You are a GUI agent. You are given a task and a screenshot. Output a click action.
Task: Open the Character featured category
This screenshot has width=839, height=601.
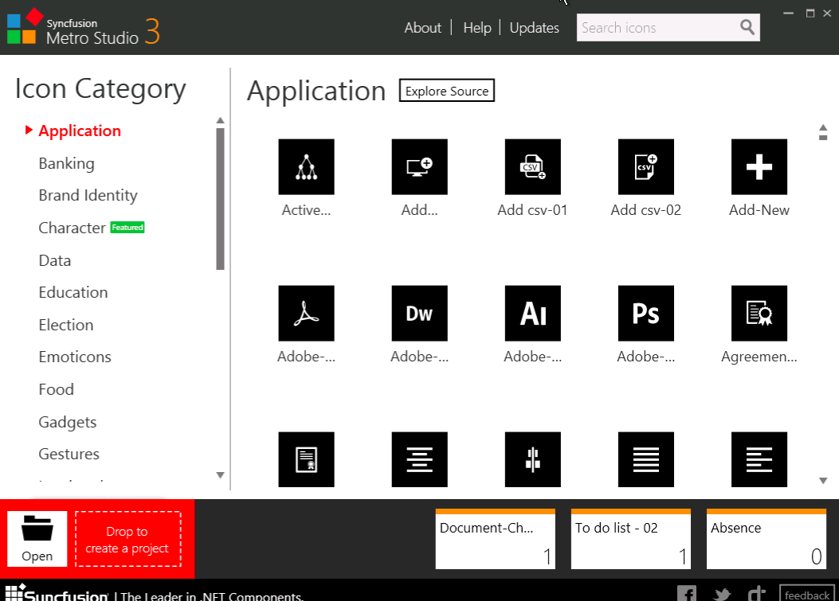point(72,228)
